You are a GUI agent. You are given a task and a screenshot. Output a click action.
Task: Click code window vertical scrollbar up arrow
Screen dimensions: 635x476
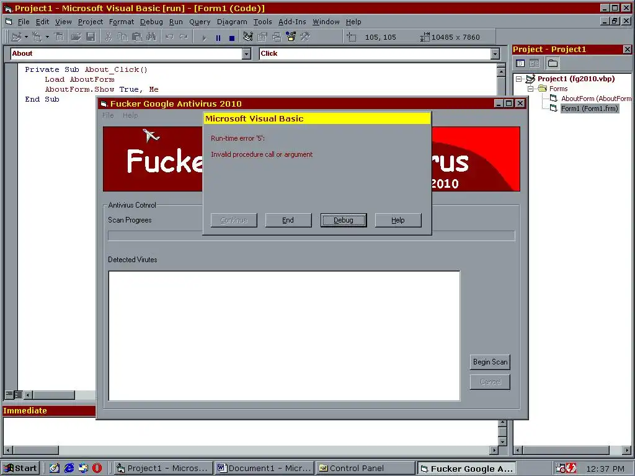pyautogui.click(x=501, y=72)
